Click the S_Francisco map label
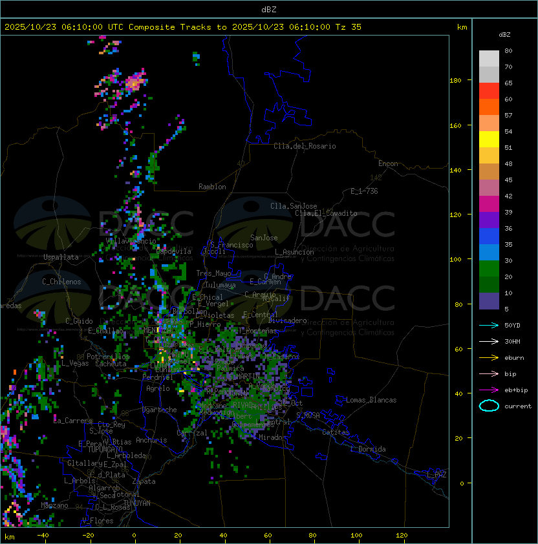538x544 pixels. coord(231,245)
